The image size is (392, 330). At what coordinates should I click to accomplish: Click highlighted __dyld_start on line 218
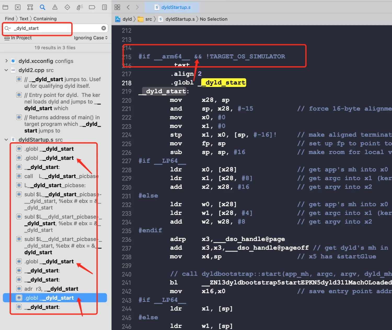click(x=223, y=82)
